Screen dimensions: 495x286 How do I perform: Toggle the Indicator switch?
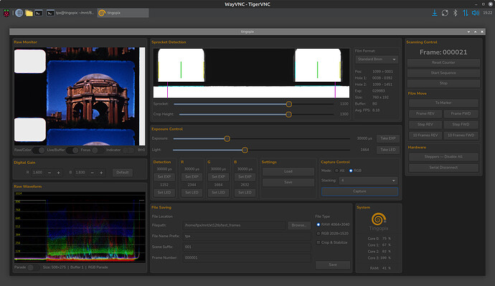(x=128, y=150)
